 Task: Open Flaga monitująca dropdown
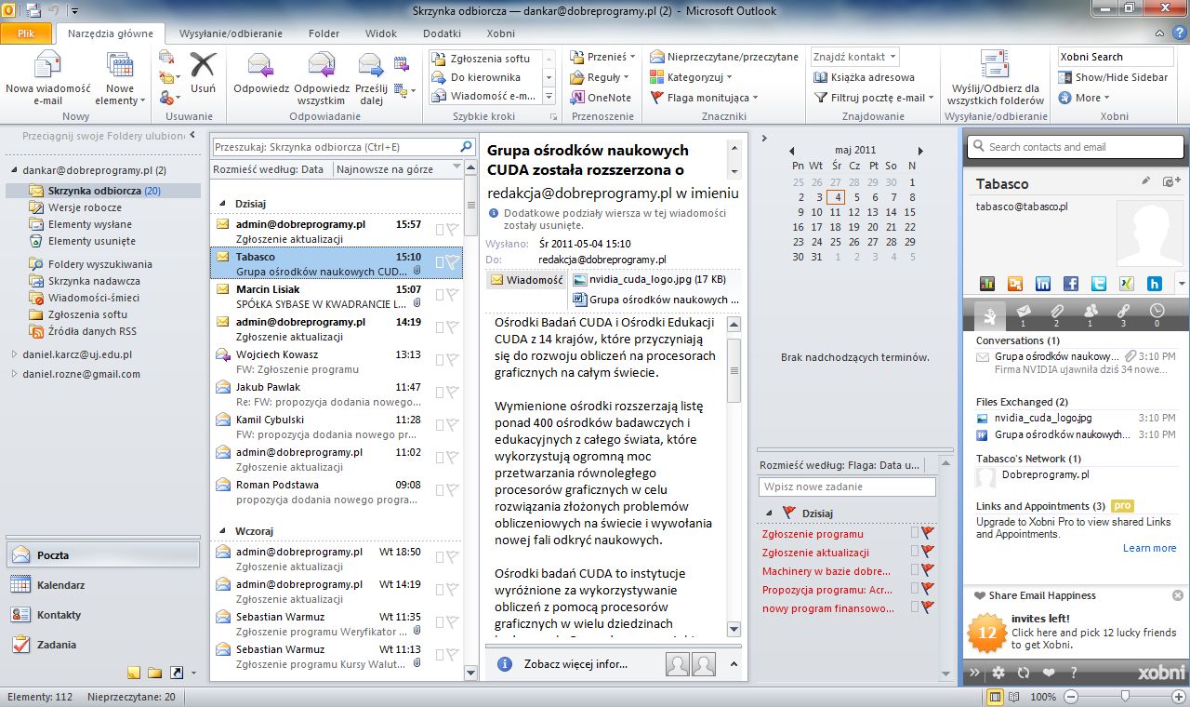(x=704, y=98)
